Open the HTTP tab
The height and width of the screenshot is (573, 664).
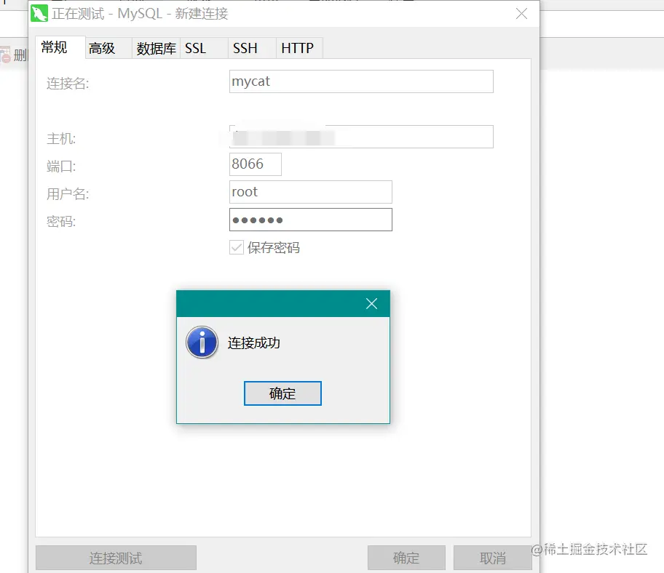(x=299, y=48)
